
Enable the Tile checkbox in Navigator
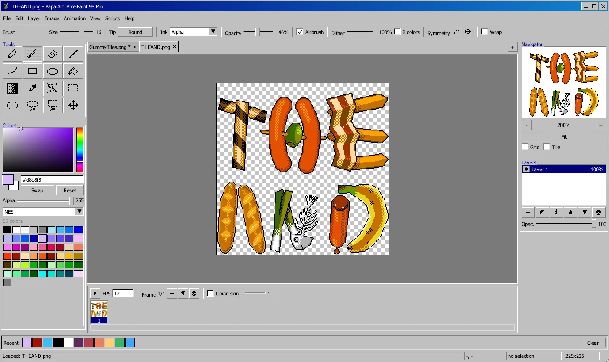[547, 147]
